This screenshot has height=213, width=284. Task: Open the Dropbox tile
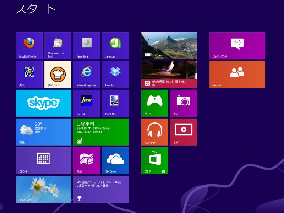(115, 75)
